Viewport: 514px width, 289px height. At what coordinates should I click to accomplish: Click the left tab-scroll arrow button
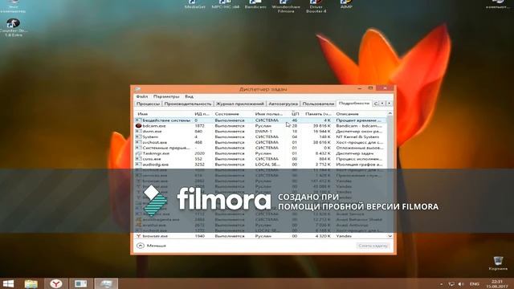[x=382, y=104]
